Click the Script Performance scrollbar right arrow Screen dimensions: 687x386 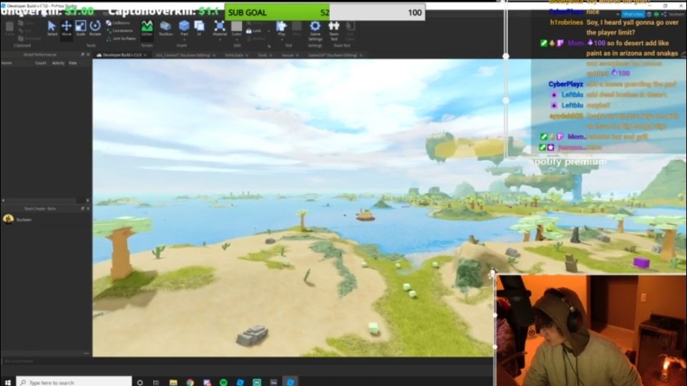[x=87, y=200]
